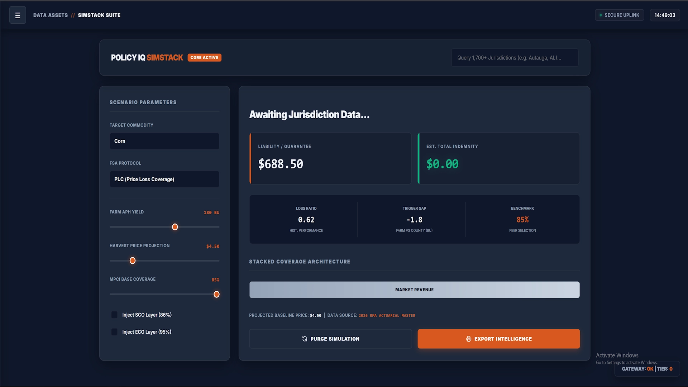Click the DATA ASSETS breadcrumb

pyautogui.click(x=51, y=15)
